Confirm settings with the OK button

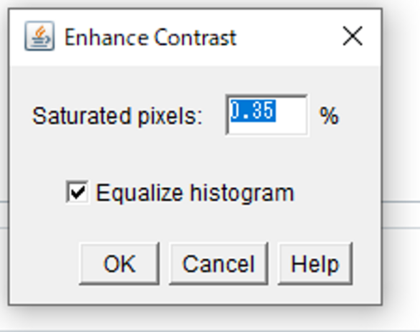120,264
